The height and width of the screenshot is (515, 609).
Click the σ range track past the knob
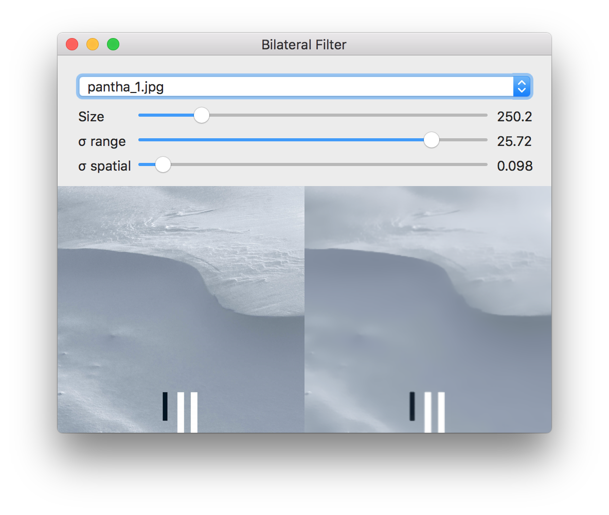click(463, 140)
